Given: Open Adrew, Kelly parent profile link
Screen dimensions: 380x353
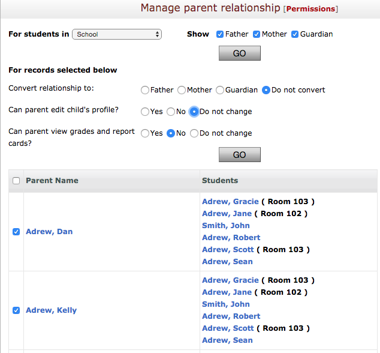Looking at the screenshot, I should point(52,310).
